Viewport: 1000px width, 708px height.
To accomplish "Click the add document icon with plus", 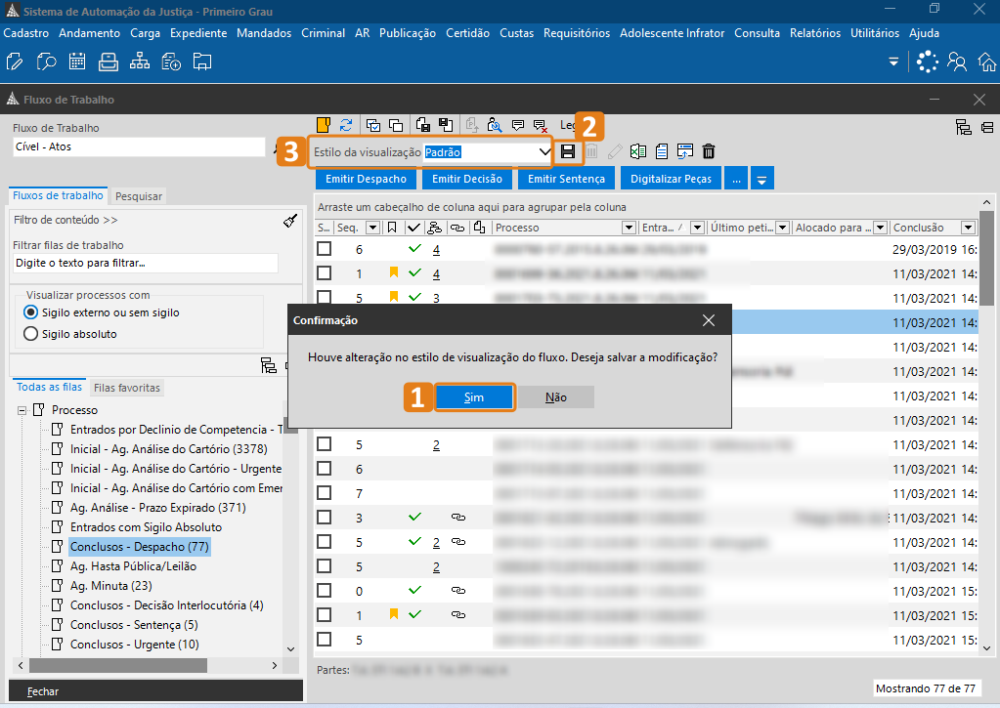I will coord(171,62).
